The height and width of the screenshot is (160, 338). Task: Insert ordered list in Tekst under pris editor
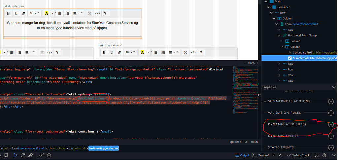pyautogui.click(x=67, y=13)
